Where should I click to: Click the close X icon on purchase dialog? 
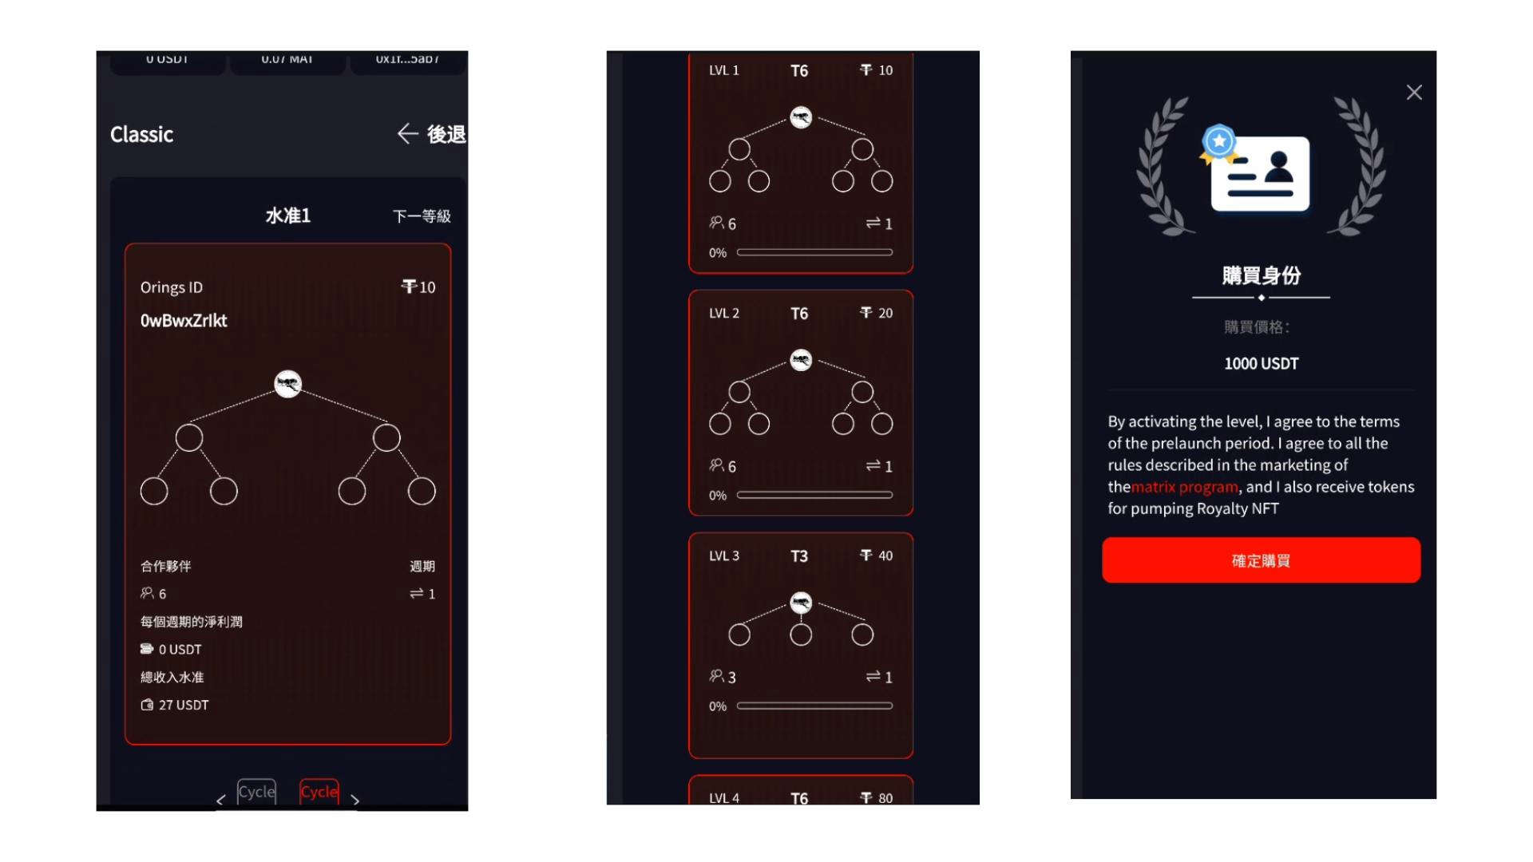click(x=1416, y=93)
